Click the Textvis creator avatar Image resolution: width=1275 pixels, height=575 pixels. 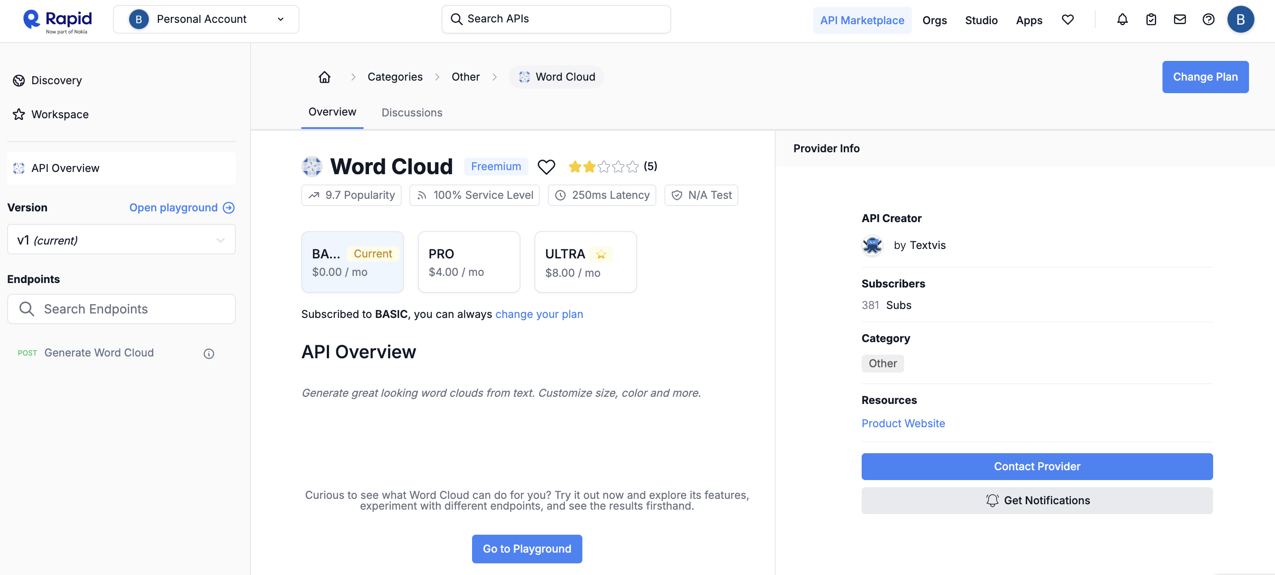point(872,245)
